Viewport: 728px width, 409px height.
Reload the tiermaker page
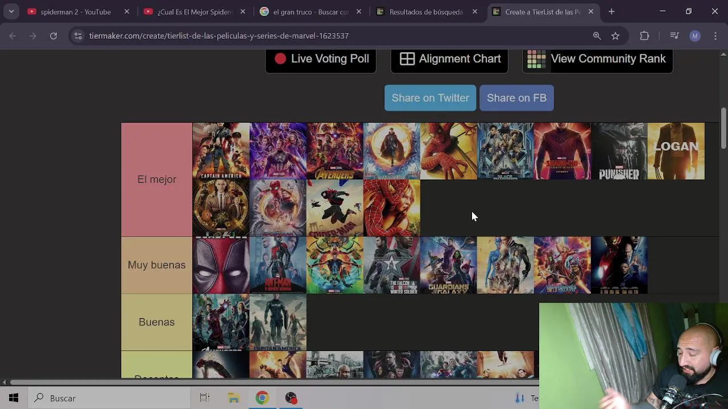click(53, 36)
